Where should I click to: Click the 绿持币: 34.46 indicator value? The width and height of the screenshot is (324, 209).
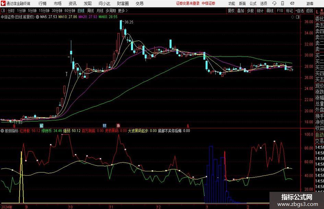pyautogui.click(x=52, y=131)
